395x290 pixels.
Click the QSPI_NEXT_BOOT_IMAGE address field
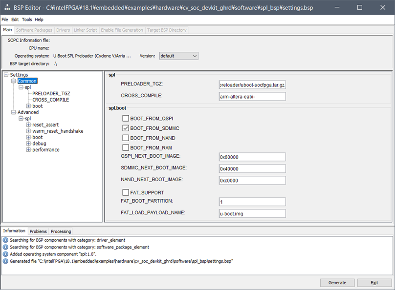coord(252,157)
